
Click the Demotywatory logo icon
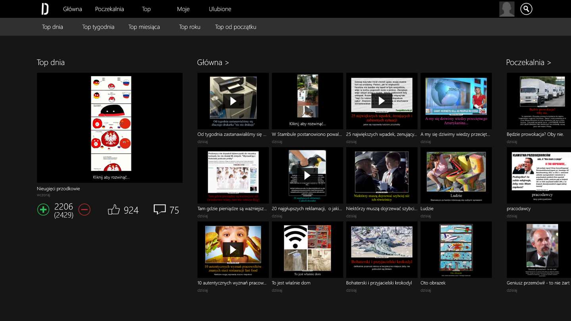click(45, 9)
